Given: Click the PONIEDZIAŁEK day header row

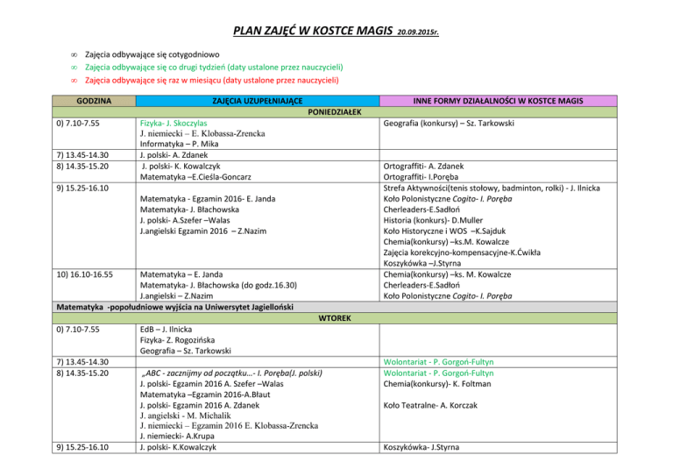Looking at the screenshot, I should tap(336, 112).
